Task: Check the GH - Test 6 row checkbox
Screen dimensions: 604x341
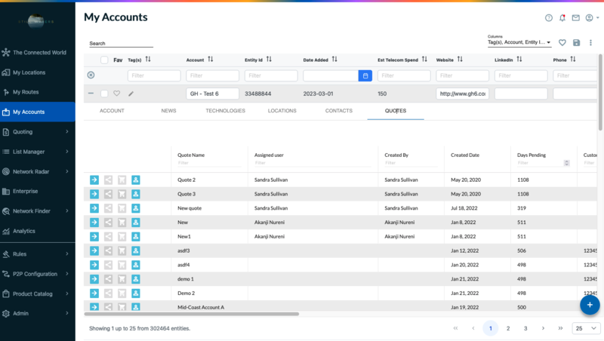Action: click(x=104, y=94)
